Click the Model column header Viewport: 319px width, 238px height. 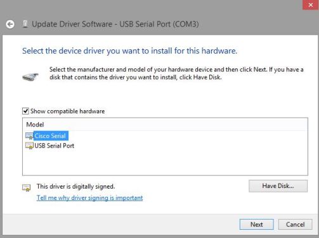(x=35, y=125)
